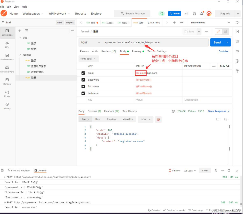The height and width of the screenshot is (214, 244).
Task: Click the request URL field
Action: [155, 42]
